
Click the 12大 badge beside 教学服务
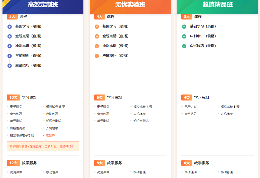[13, 163]
